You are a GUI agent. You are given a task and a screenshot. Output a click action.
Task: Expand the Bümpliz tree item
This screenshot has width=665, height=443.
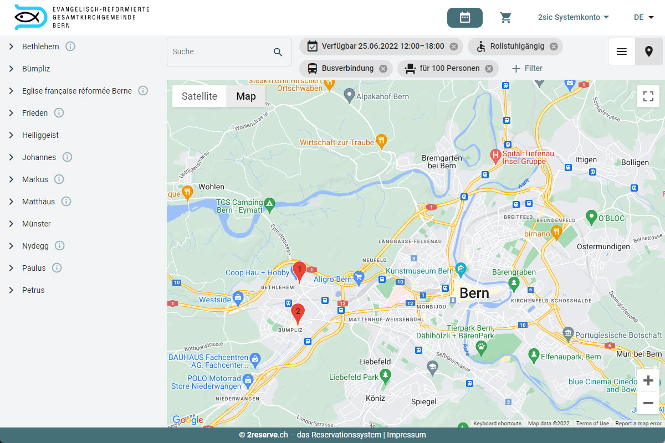coord(11,69)
